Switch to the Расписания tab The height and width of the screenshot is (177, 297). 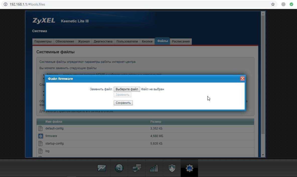coord(181,41)
